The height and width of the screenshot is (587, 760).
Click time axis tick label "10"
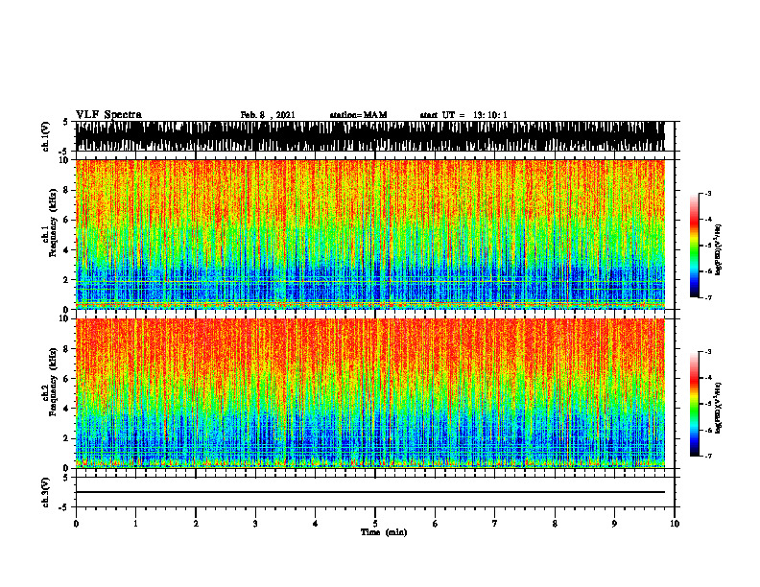pyautogui.click(x=675, y=524)
